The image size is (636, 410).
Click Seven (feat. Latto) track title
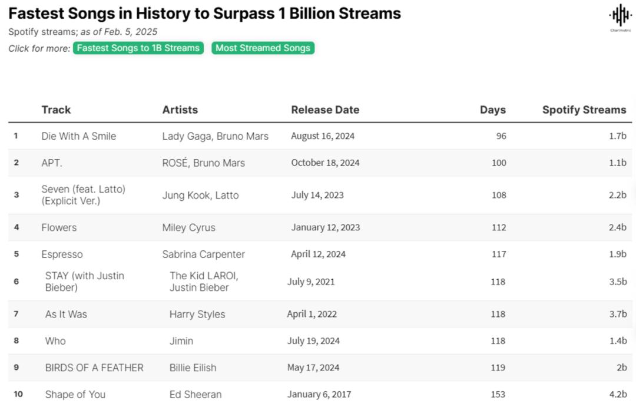83,195
